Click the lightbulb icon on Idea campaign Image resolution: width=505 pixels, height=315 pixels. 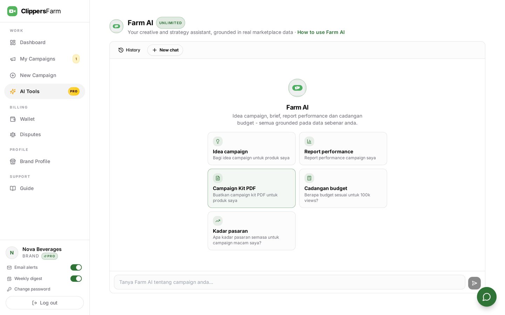click(218, 141)
